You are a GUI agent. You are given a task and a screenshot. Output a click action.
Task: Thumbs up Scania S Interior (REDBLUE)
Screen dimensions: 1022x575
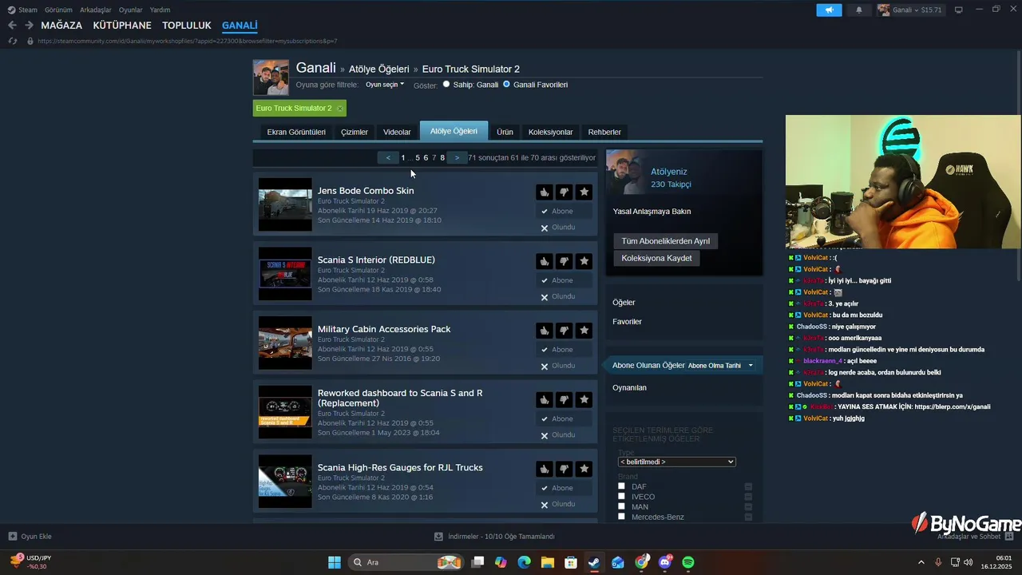coord(544,261)
